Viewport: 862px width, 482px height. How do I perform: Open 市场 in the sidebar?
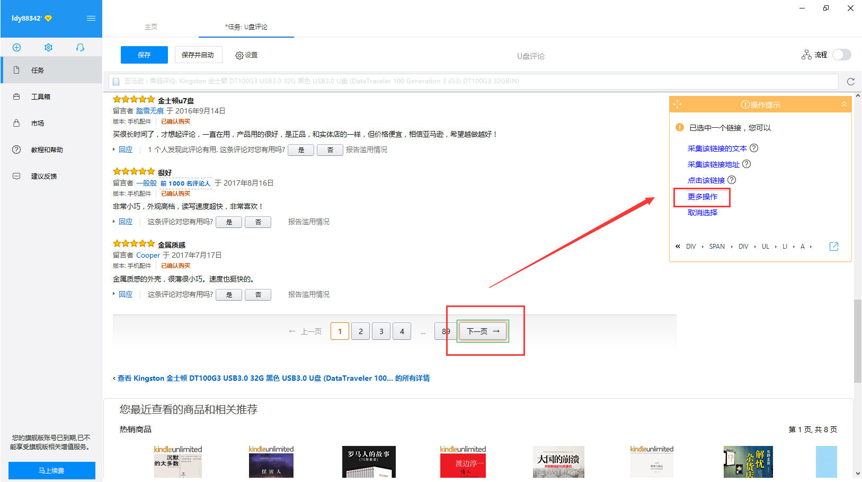click(x=51, y=123)
